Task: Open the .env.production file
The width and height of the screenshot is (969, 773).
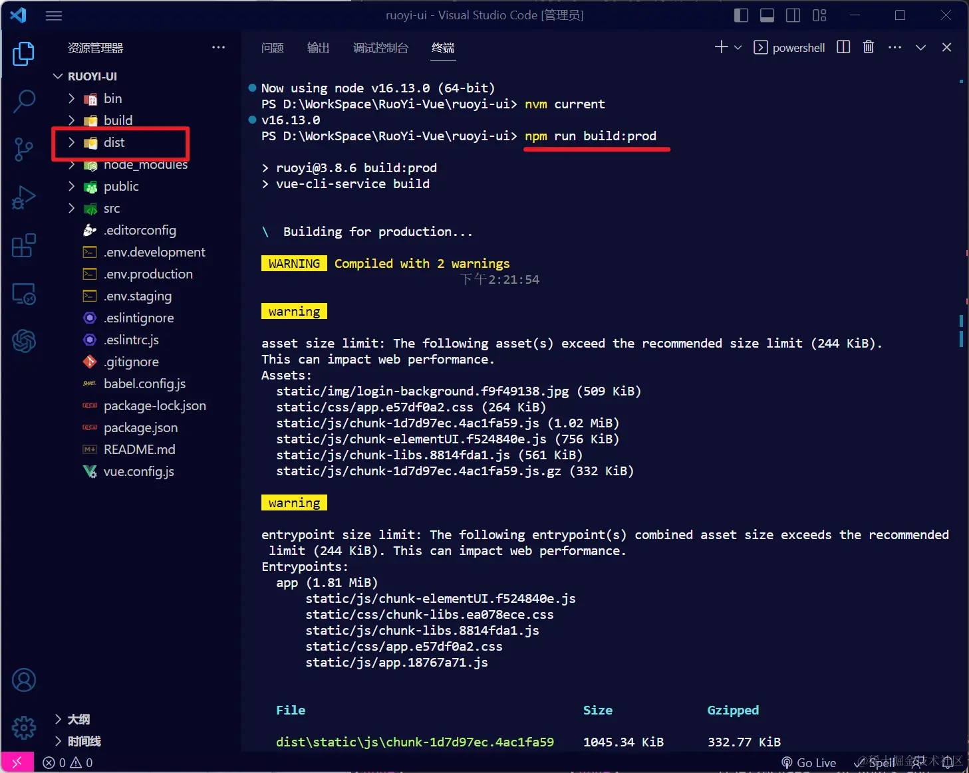Action: point(148,274)
